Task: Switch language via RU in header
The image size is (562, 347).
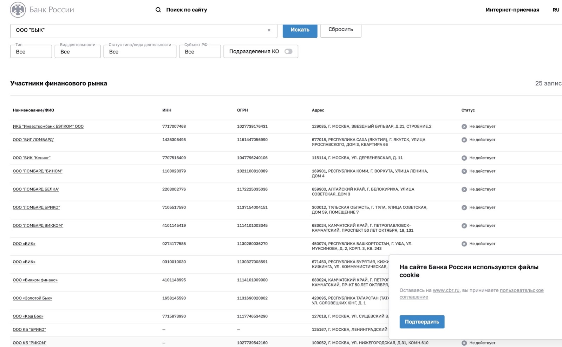Action: point(556,10)
